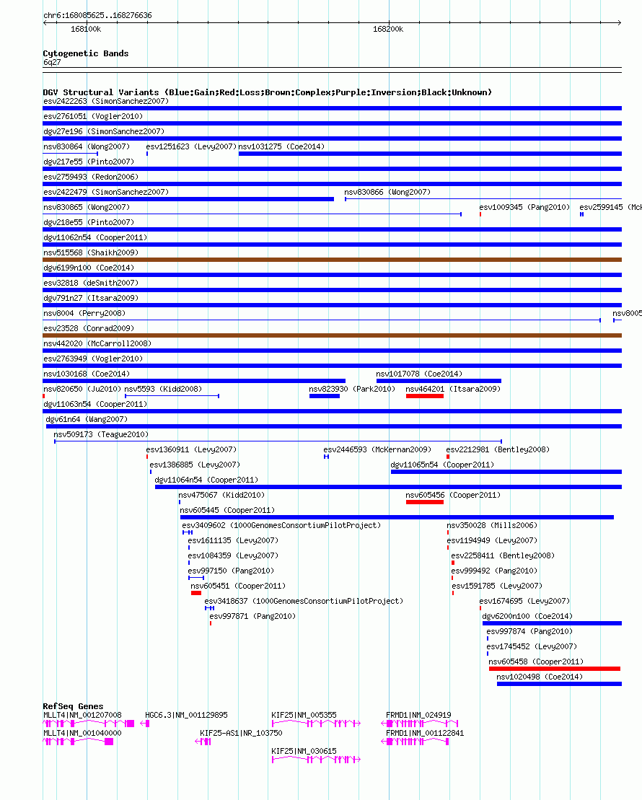The width and height of the screenshot is (642, 800).
Task: Select esv1360911 (Levy2007) label
Action: click(x=191, y=450)
